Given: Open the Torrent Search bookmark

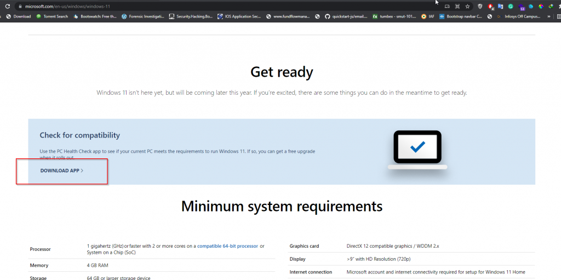Looking at the screenshot, I should [x=52, y=16].
